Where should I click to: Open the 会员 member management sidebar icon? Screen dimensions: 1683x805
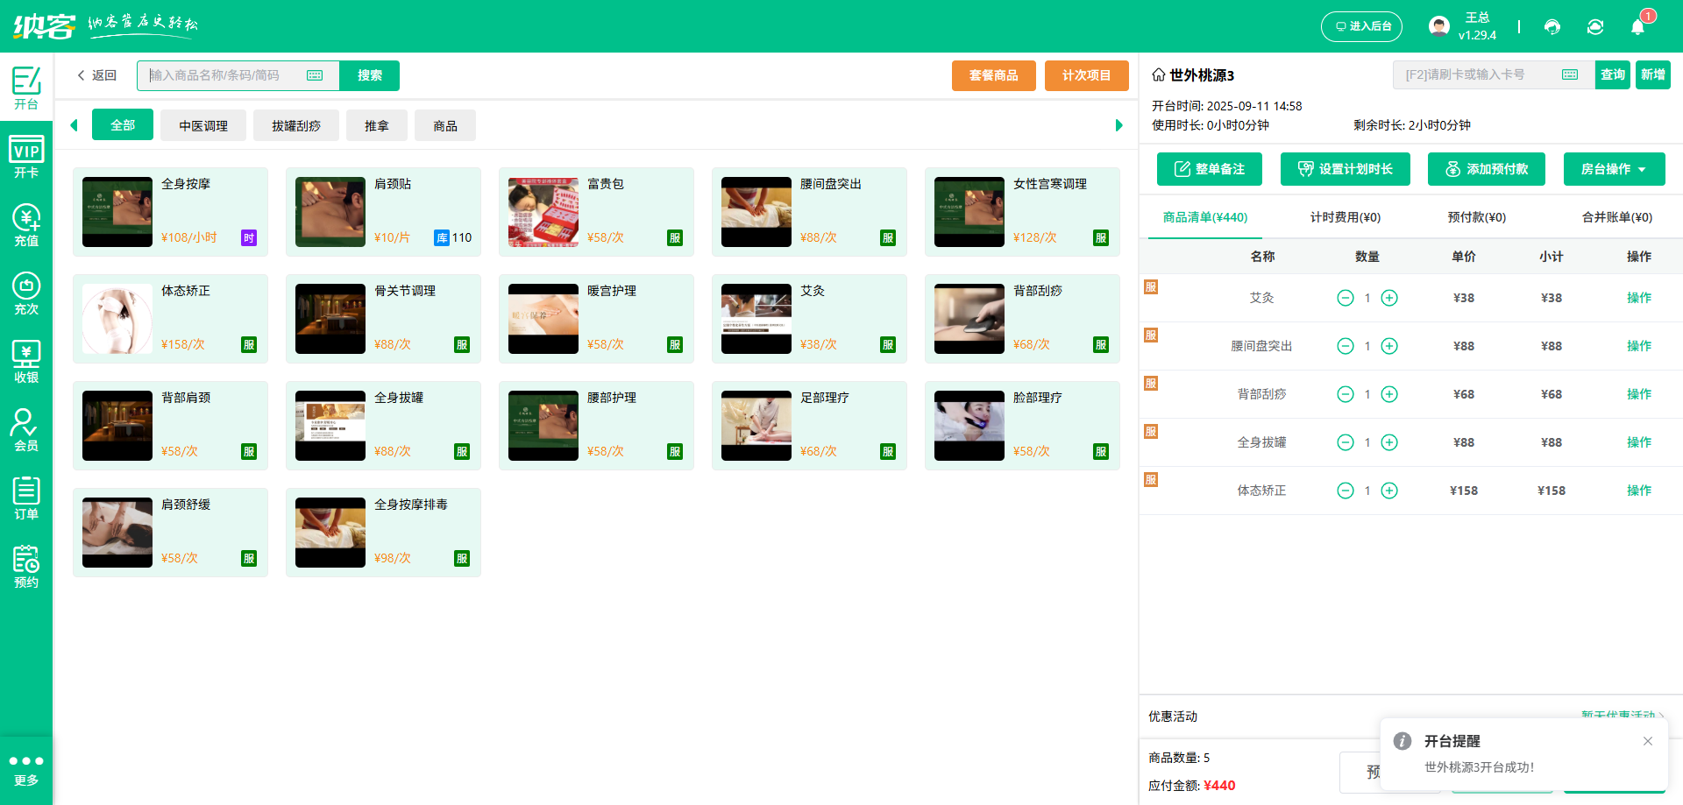25,428
